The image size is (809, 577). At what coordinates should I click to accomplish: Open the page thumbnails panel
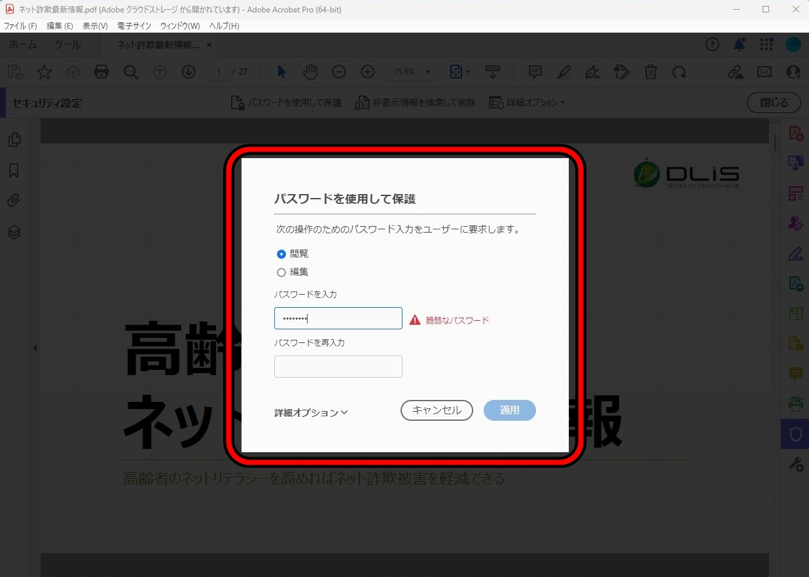pyautogui.click(x=14, y=139)
